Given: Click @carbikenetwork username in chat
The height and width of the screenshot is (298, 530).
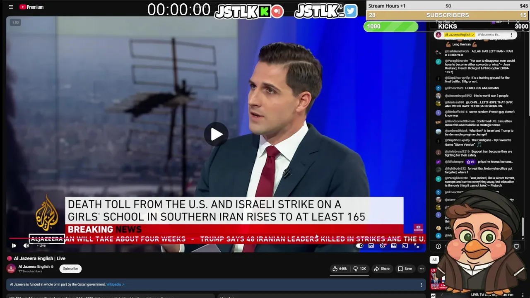Looking at the screenshot, I should click(457, 51).
